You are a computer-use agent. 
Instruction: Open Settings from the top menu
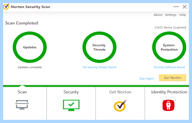[171, 15]
